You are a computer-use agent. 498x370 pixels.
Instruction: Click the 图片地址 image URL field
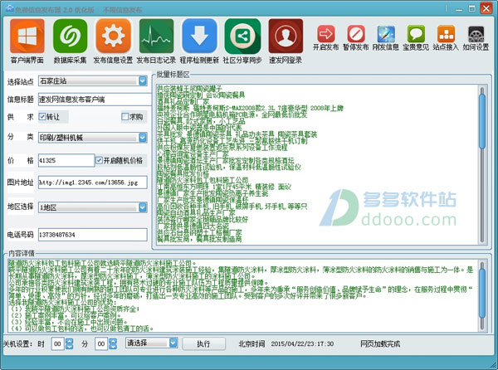pyautogui.click(x=91, y=182)
